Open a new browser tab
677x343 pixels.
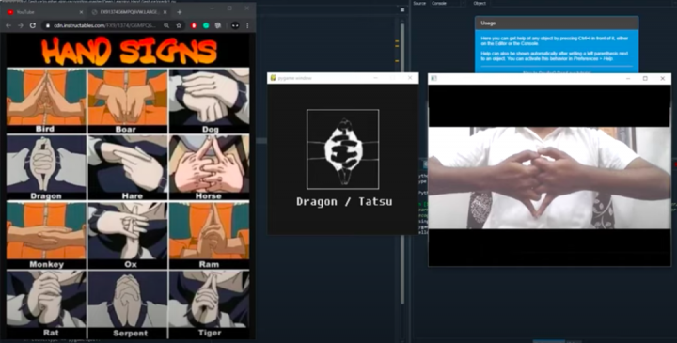click(180, 12)
